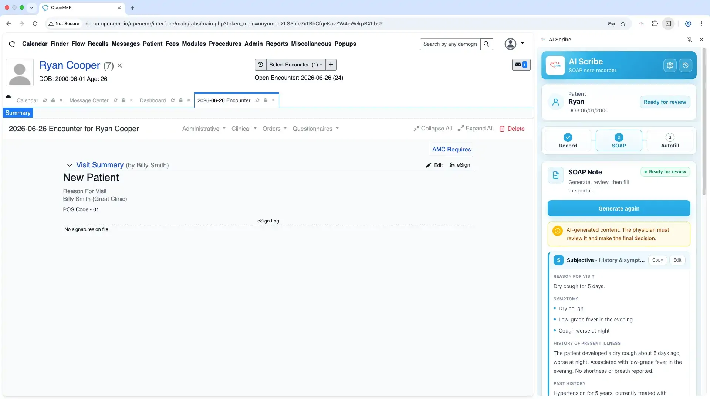This screenshot has width=710, height=399.
Task: Click the AI Scribe panel scrollbar
Action: (x=704, y=122)
